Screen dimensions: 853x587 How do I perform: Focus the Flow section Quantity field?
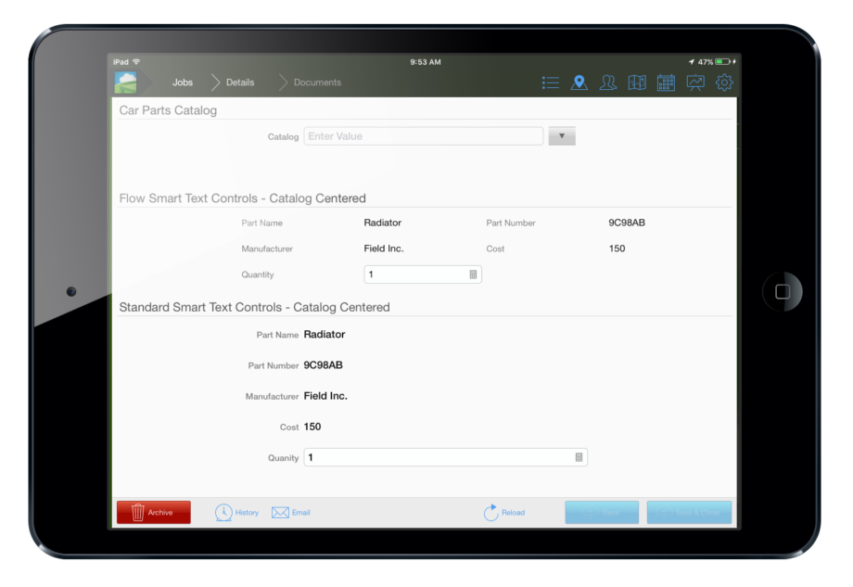click(x=423, y=274)
